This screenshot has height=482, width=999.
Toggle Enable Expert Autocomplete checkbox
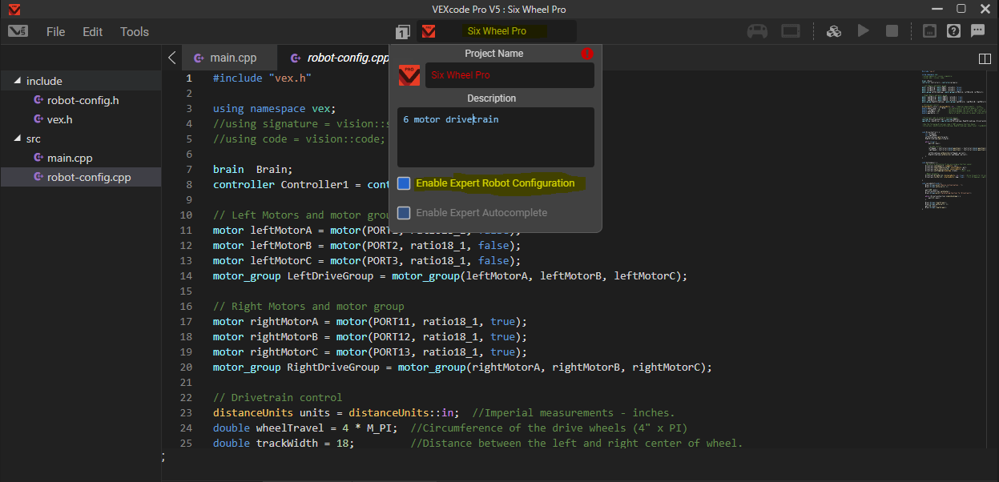[x=404, y=212]
